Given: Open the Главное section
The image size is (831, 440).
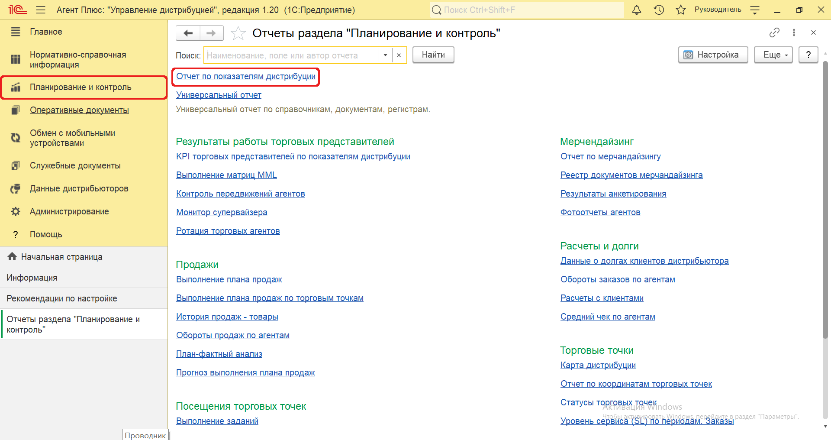Looking at the screenshot, I should 84,32.
